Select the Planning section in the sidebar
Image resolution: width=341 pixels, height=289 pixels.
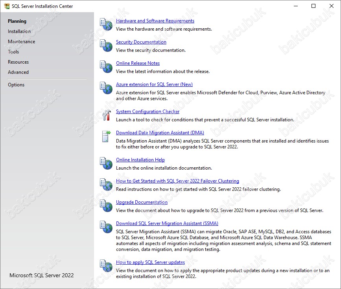(17, 21)
